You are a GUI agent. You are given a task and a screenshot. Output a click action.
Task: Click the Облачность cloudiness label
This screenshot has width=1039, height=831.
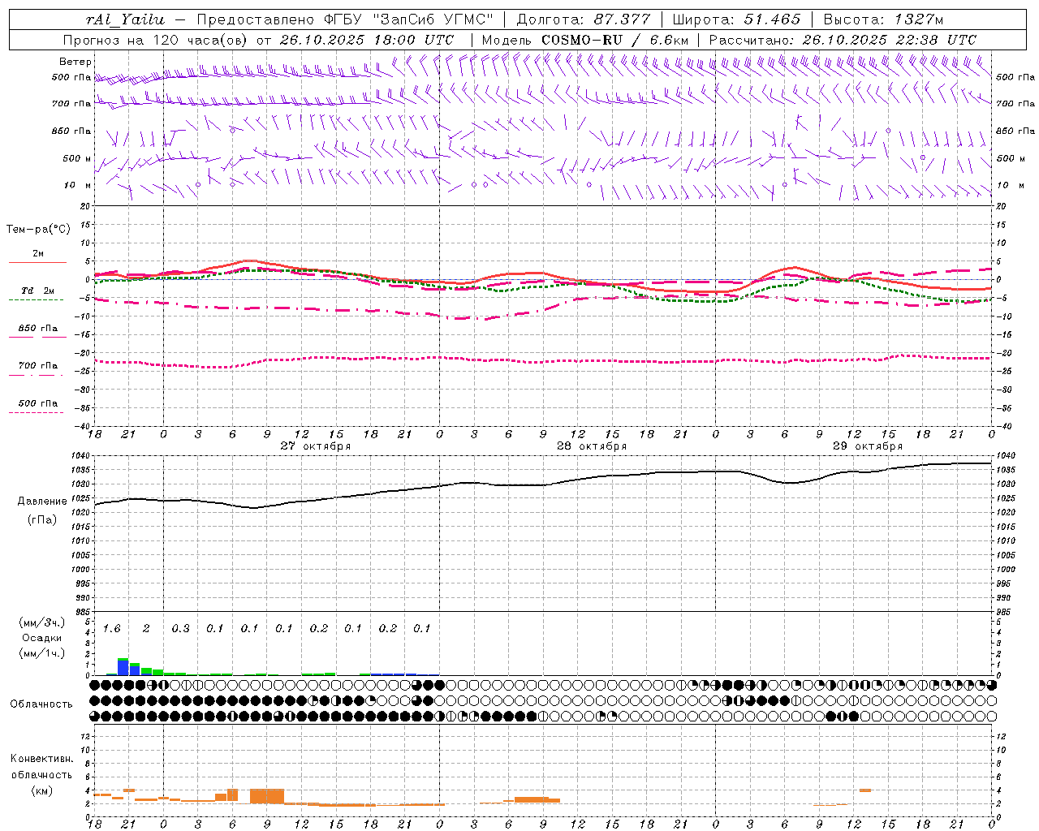point(41,704)
